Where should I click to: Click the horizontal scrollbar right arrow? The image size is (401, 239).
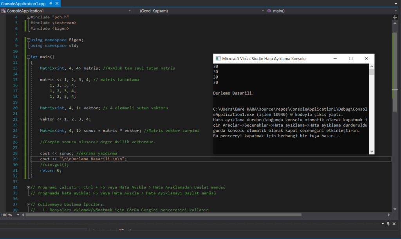[389, 215]
